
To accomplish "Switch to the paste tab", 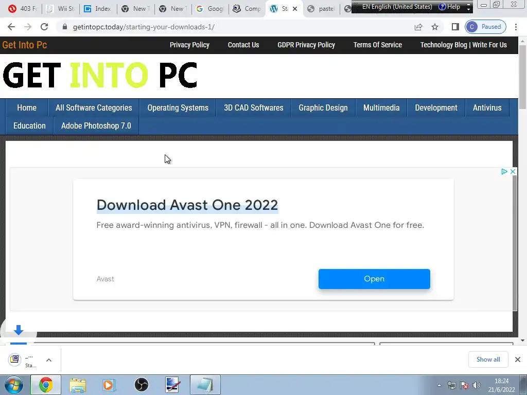I will click(x=321, y=9).
